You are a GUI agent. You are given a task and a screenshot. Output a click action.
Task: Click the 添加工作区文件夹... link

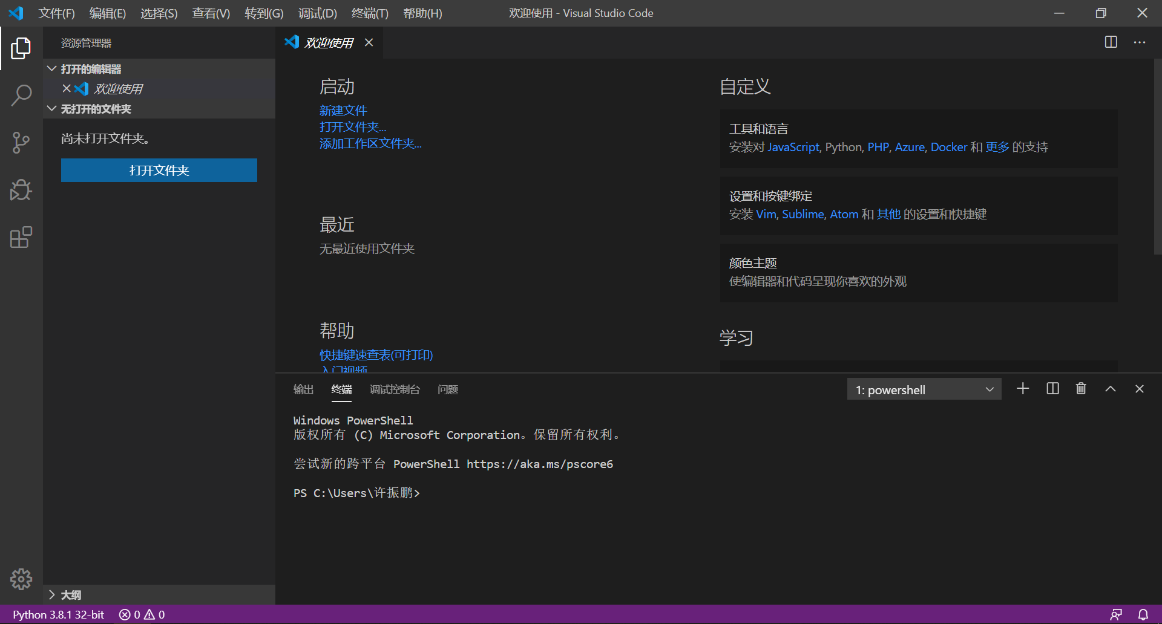point(370,143)
